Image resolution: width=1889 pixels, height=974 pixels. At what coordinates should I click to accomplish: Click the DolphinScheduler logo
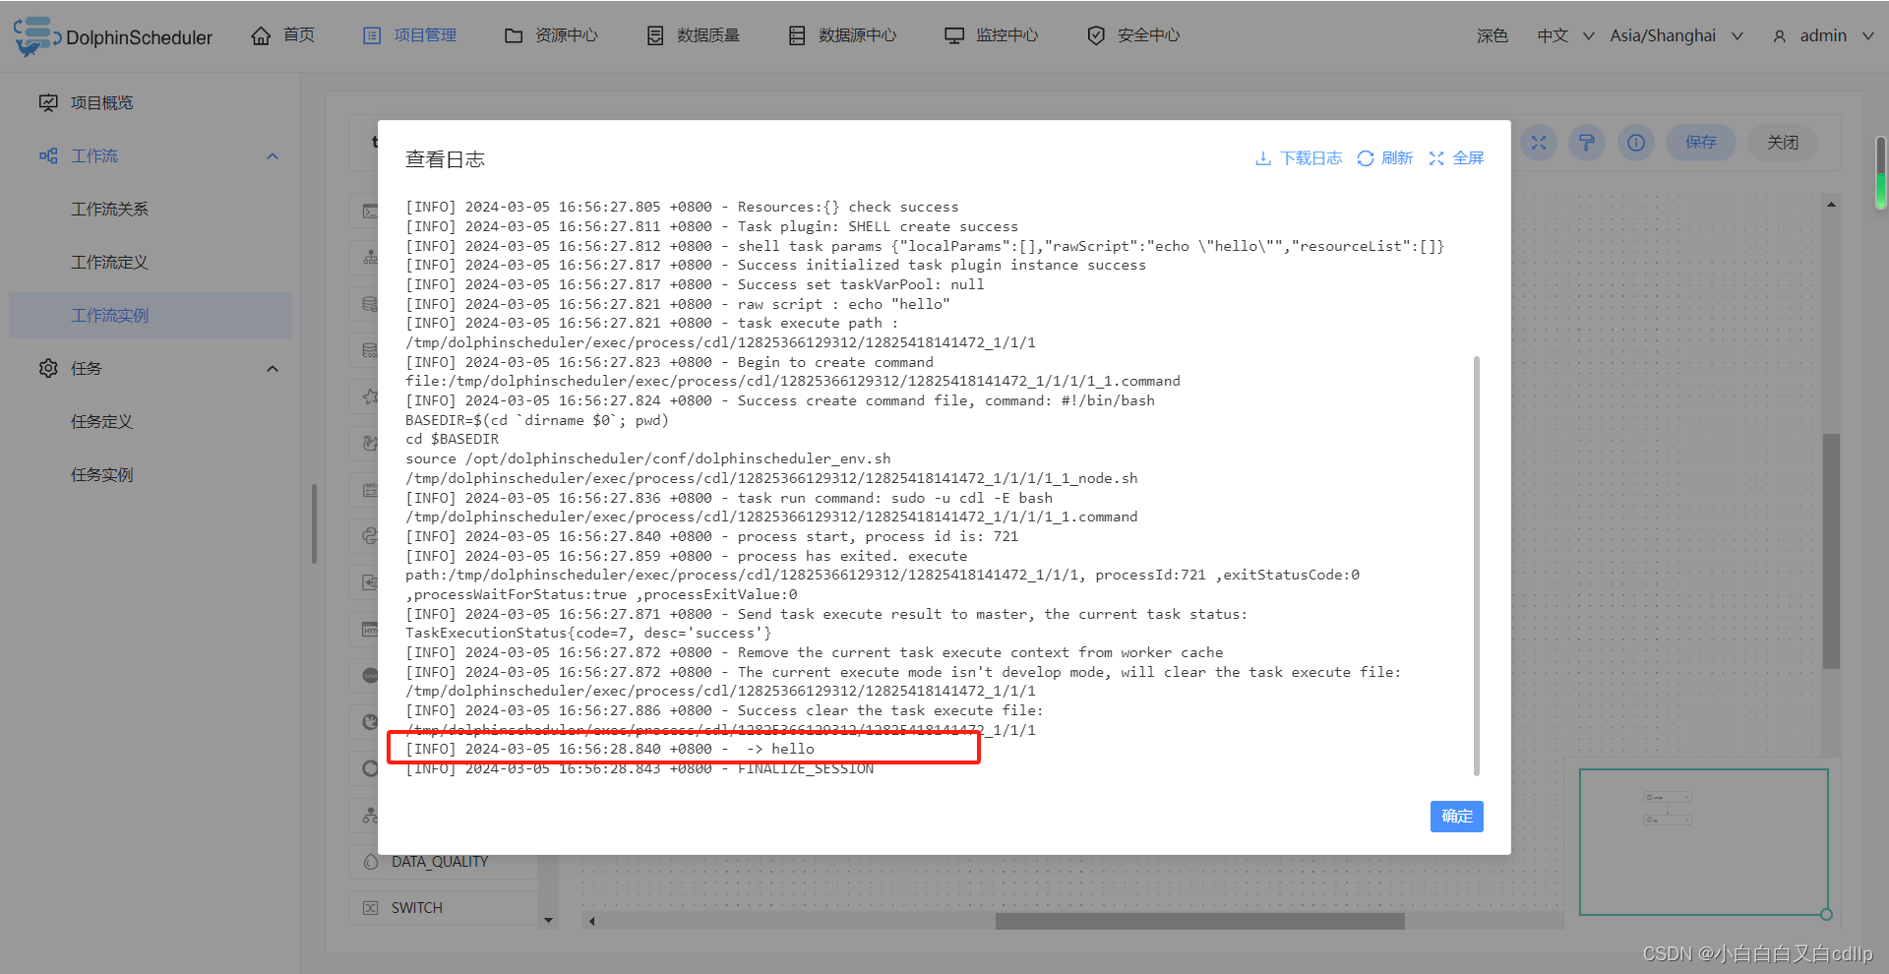(x=113, y=36)
